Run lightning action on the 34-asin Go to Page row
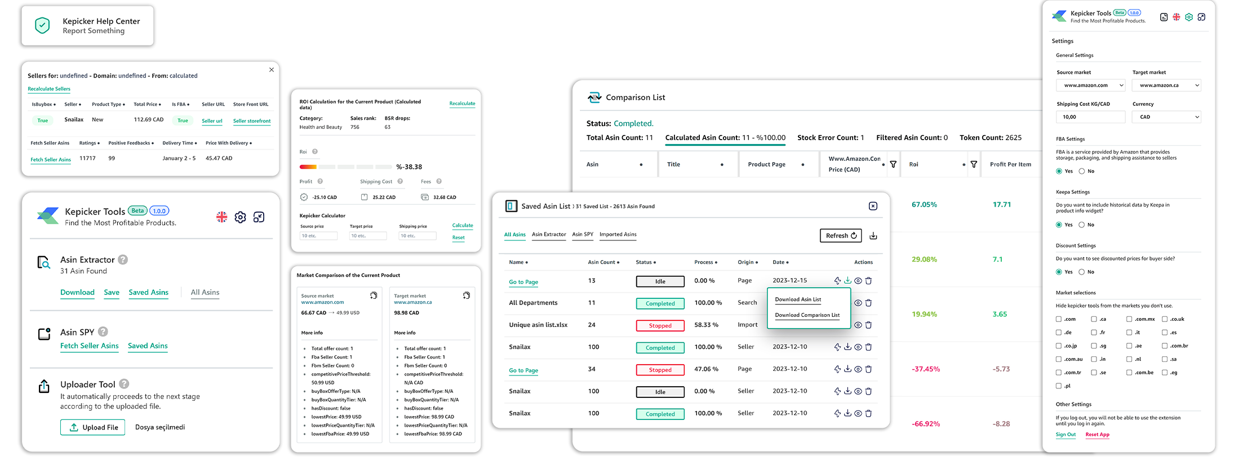Image resolution: width=1234 pixels, height=461 pixels. tap(837, 369)
